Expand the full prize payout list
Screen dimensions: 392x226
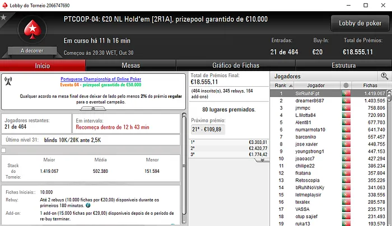coord(262,160)
